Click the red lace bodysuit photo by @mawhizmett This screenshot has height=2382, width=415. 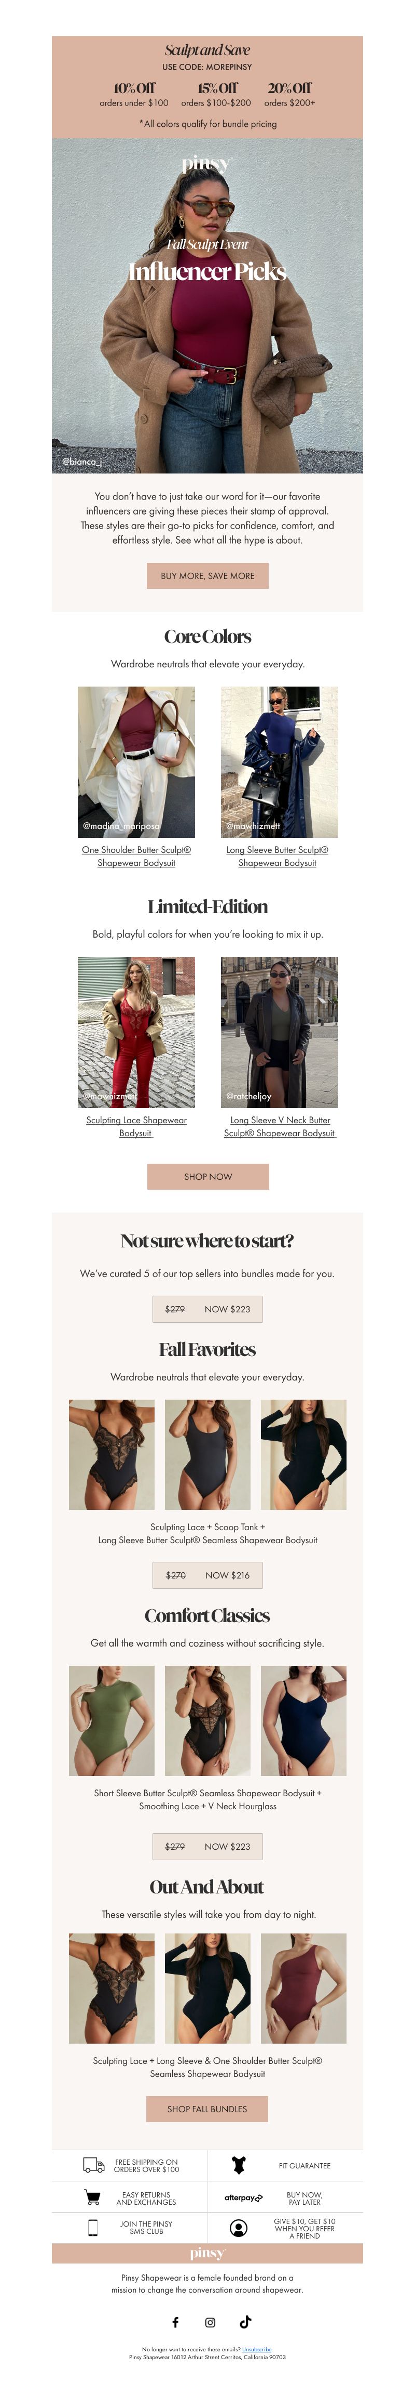click(136, 1032)
